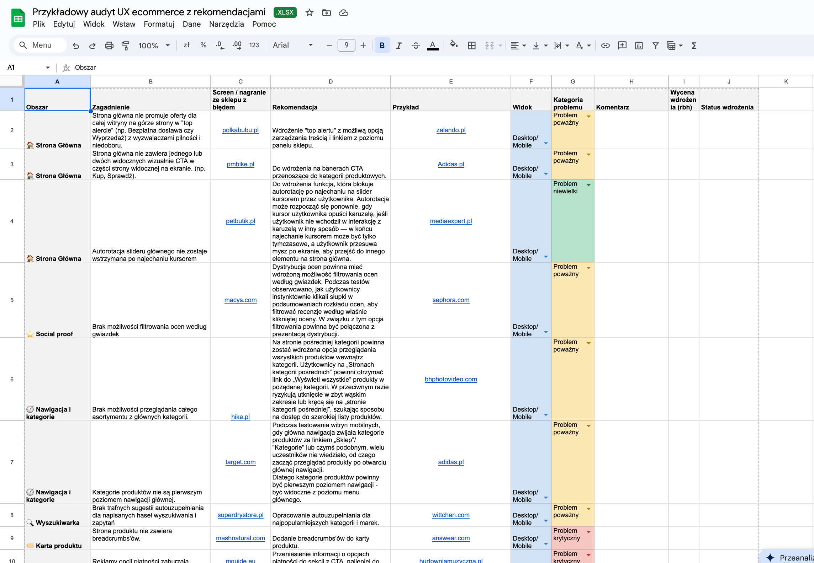Viewport: 814px width, 563px height.
Task: Increase font size with plus button
Action: coord(363,45)
